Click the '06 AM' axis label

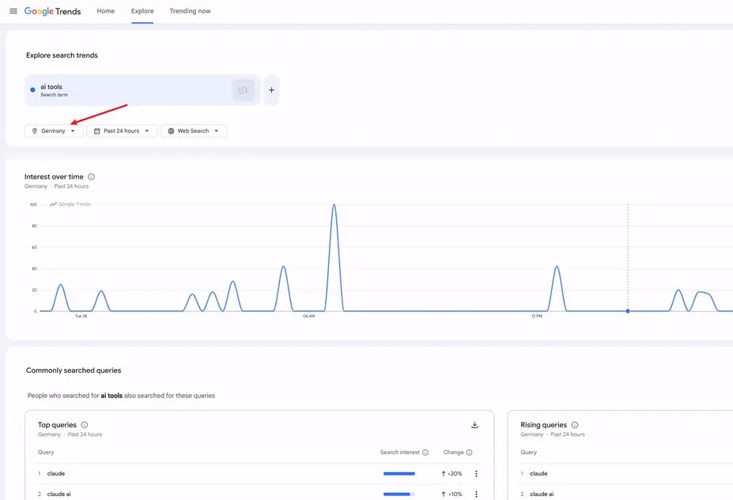pyautogui.click(x=308, y=316)
